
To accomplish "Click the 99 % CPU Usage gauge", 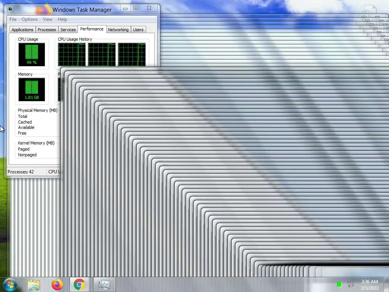I will tap(32, 55).
